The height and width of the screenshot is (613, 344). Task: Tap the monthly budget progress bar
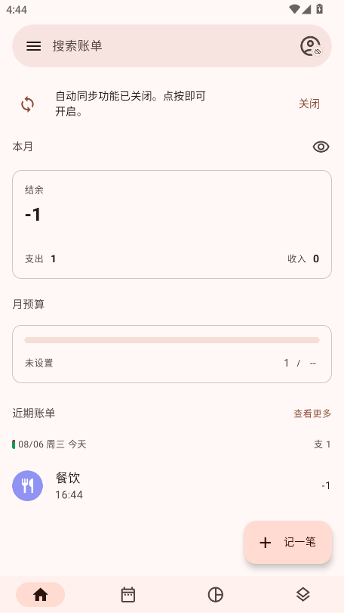tap(172, 340)
